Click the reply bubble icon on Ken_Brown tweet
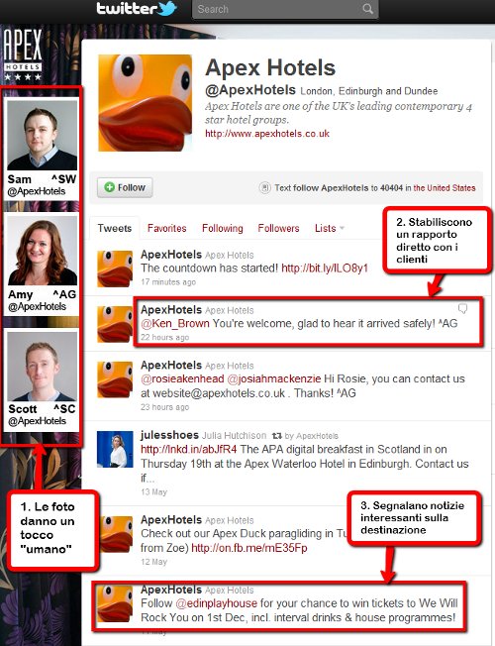495x646 pixels. tap(463, 308)
